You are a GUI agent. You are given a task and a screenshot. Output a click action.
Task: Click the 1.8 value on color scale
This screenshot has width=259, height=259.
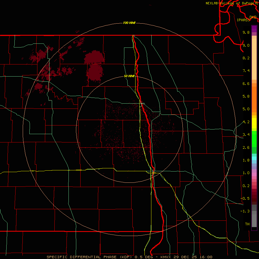pyautogui.click(x=246, y=160)
